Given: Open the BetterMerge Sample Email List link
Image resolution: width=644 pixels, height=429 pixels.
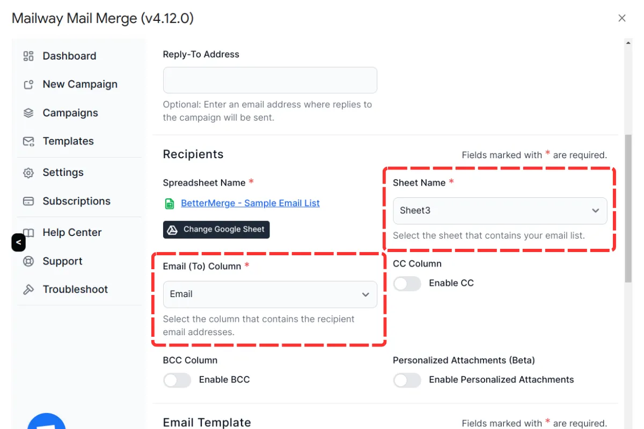Looking at the screenshot, I should (x=250, y=203).
